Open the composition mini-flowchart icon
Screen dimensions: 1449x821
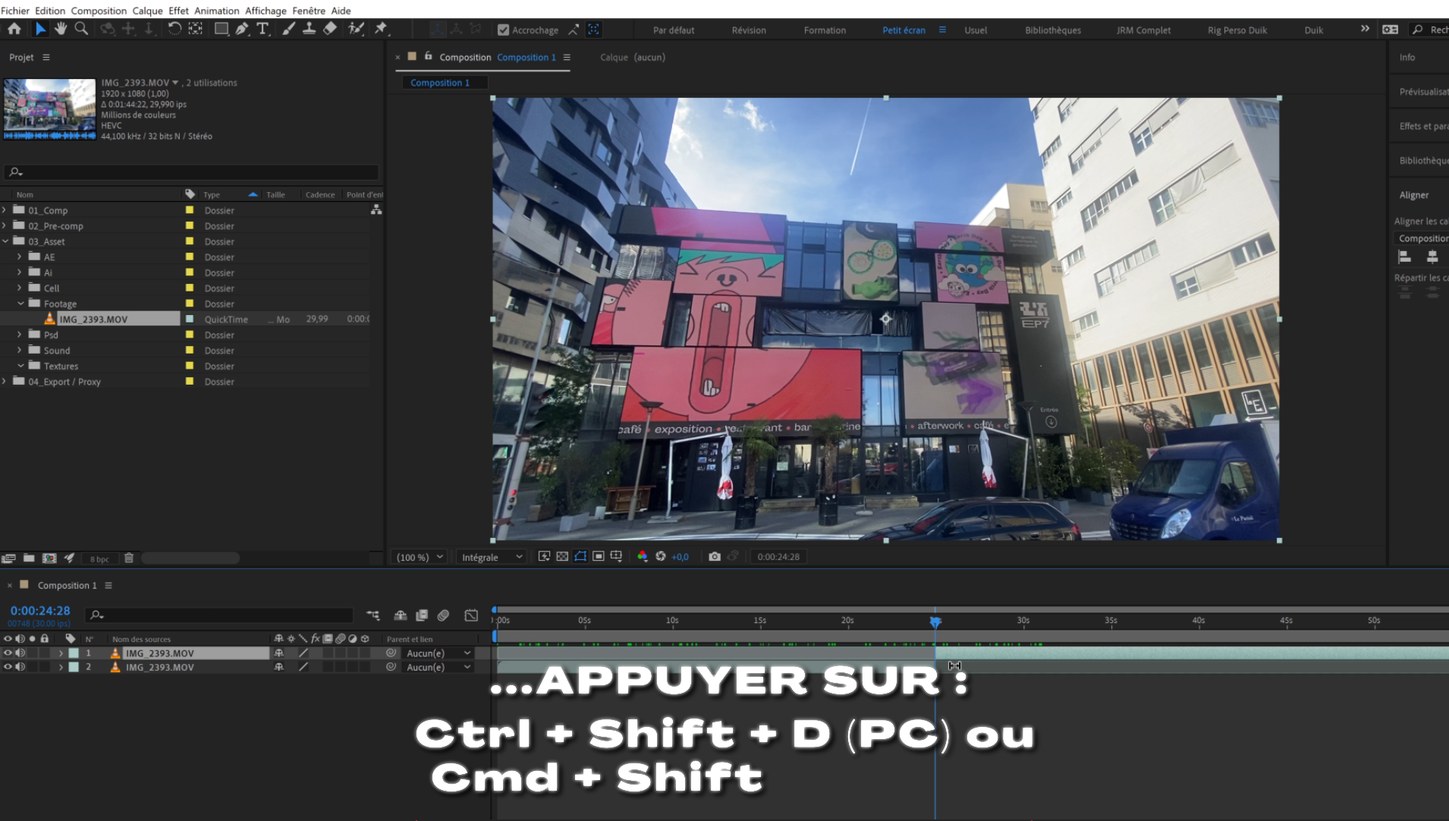click(x=373, y=615)
